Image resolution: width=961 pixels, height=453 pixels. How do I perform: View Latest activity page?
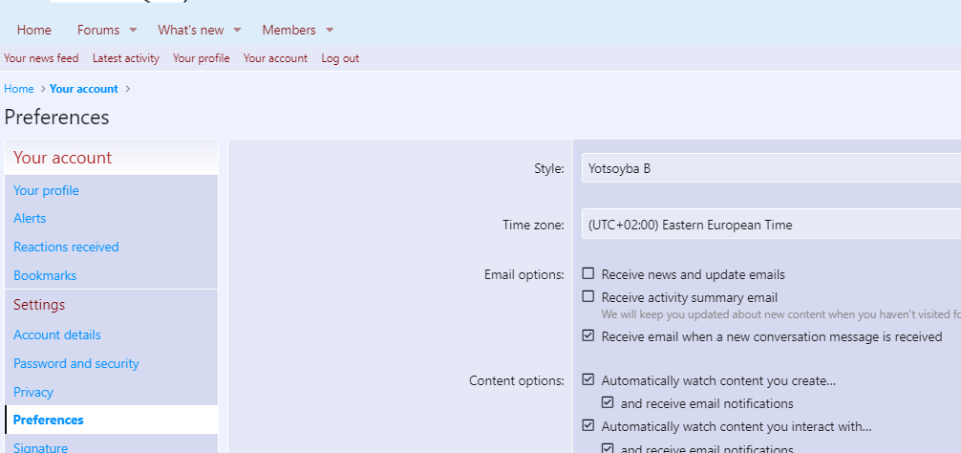coord(125,58)
